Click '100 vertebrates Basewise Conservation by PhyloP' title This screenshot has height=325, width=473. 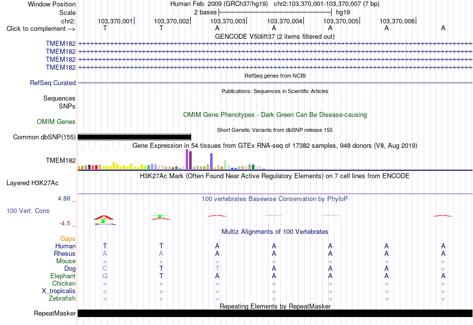[275, 199]
